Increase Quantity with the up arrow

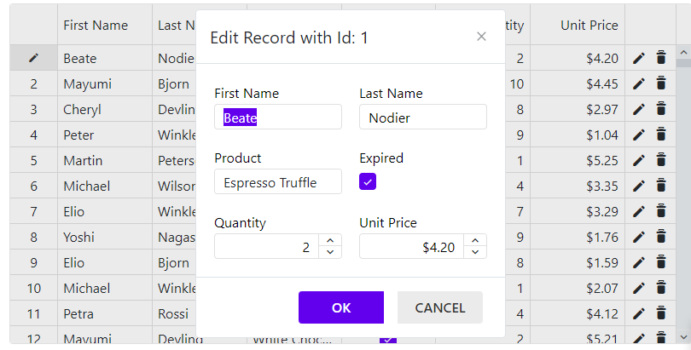[330, 240]
